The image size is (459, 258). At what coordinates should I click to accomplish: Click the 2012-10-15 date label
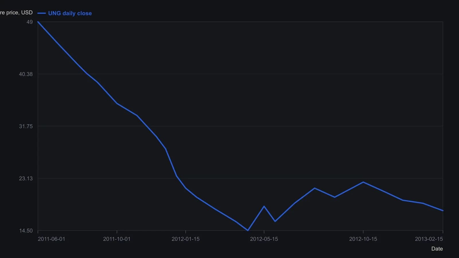363,239
